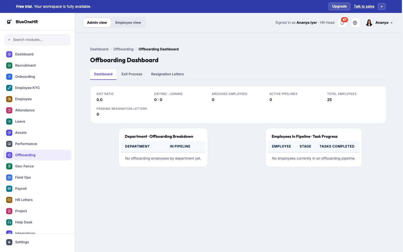403x252 pixels.
Task: Select Offboarding in the sidebar
Action: [37, 155]
